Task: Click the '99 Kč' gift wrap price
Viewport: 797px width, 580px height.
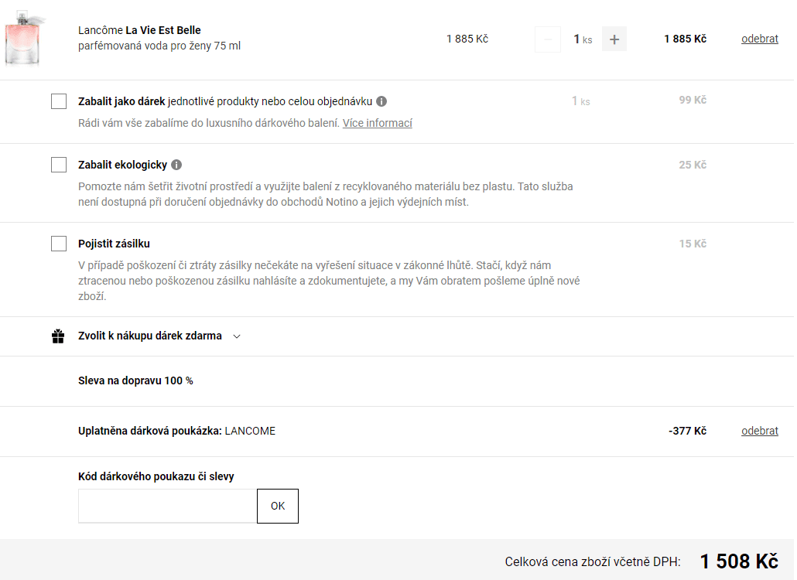Action: pyautogui.click(x=693, y=100)
